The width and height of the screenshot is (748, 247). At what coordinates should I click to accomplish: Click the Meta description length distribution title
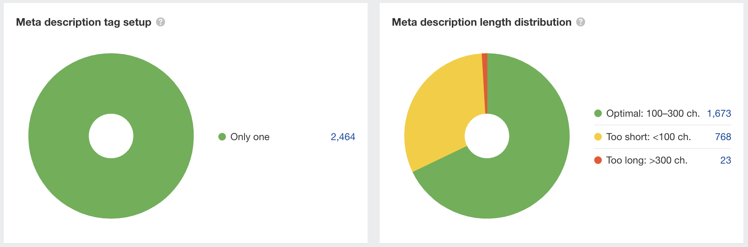[x=482, y=22]
